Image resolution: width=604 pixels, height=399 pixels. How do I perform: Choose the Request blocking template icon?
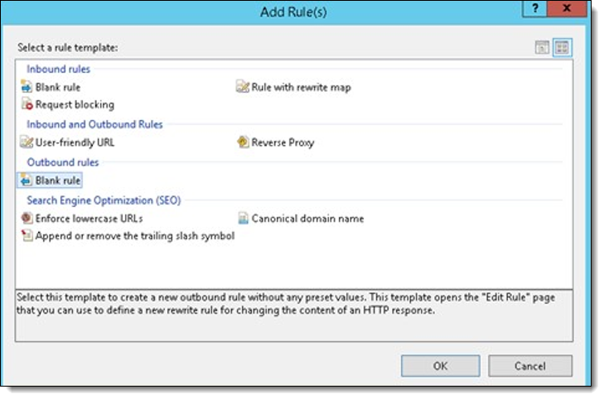pyautogui.click(x=27, y=105)
